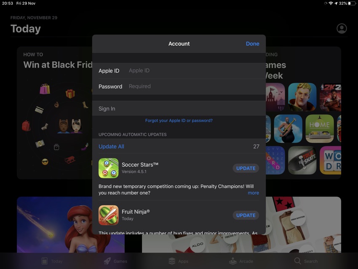Check the Wi-Fi status icon
This screenshot has height=269, width=358.
[331, 3]
